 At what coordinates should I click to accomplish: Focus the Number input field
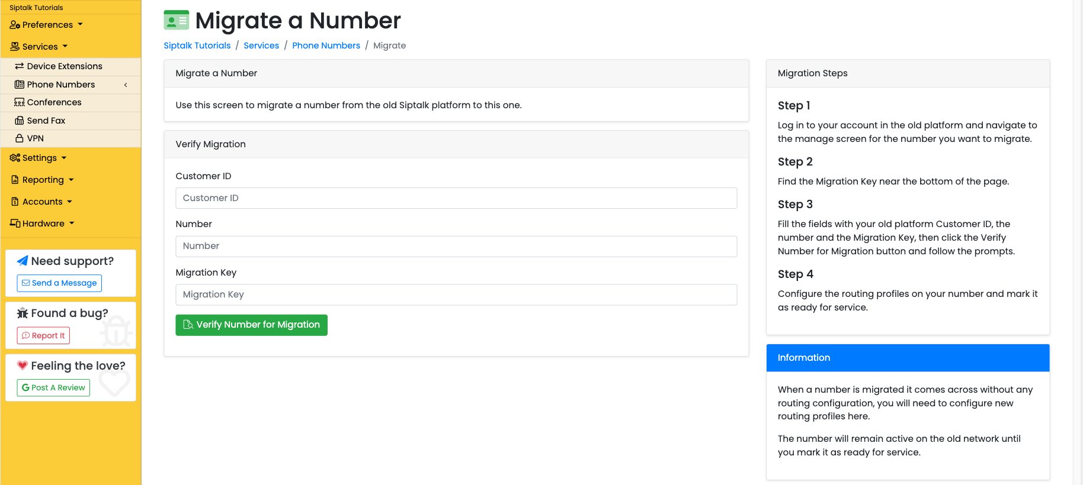[456, 246]
